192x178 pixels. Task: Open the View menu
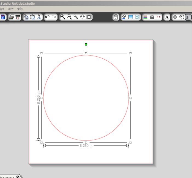click(x=10, y=9)
